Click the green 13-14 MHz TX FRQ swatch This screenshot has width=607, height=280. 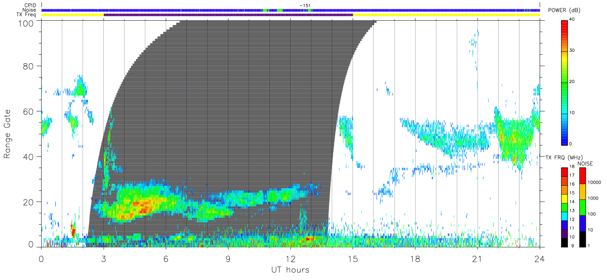click(x=564, y=207)
